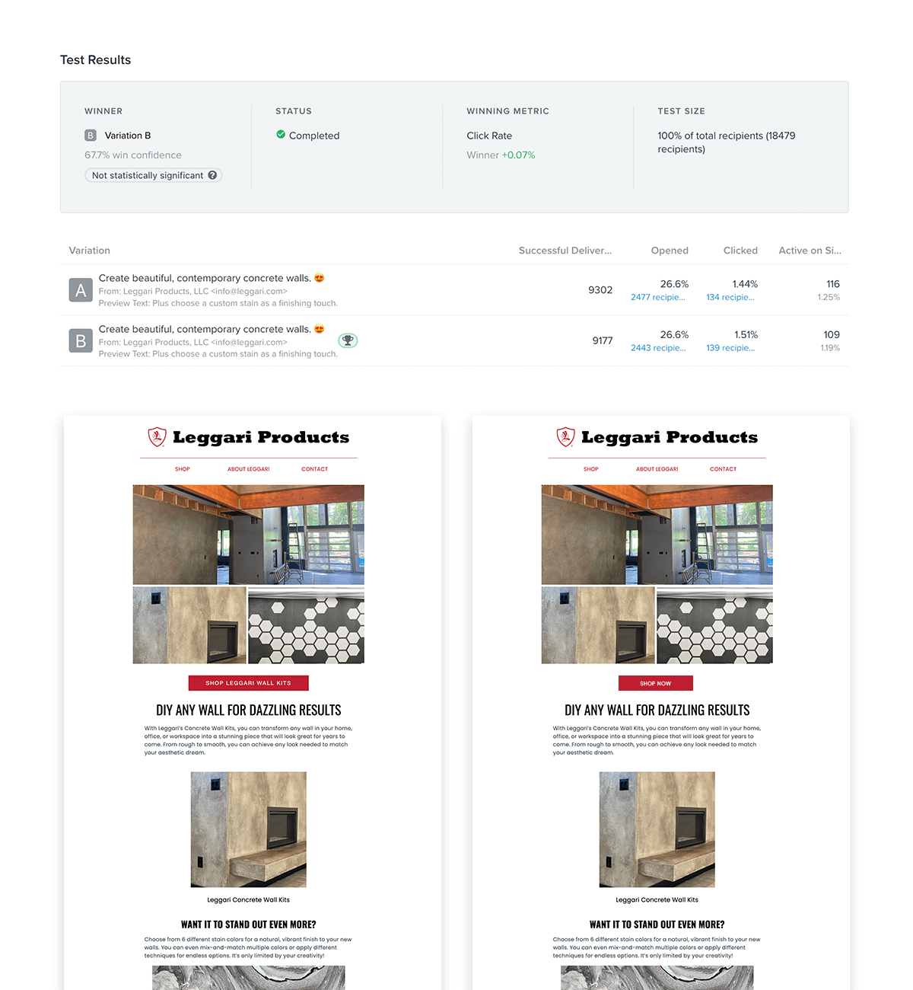Click DIY ANY WALL heading in right preview

[657, 710]
